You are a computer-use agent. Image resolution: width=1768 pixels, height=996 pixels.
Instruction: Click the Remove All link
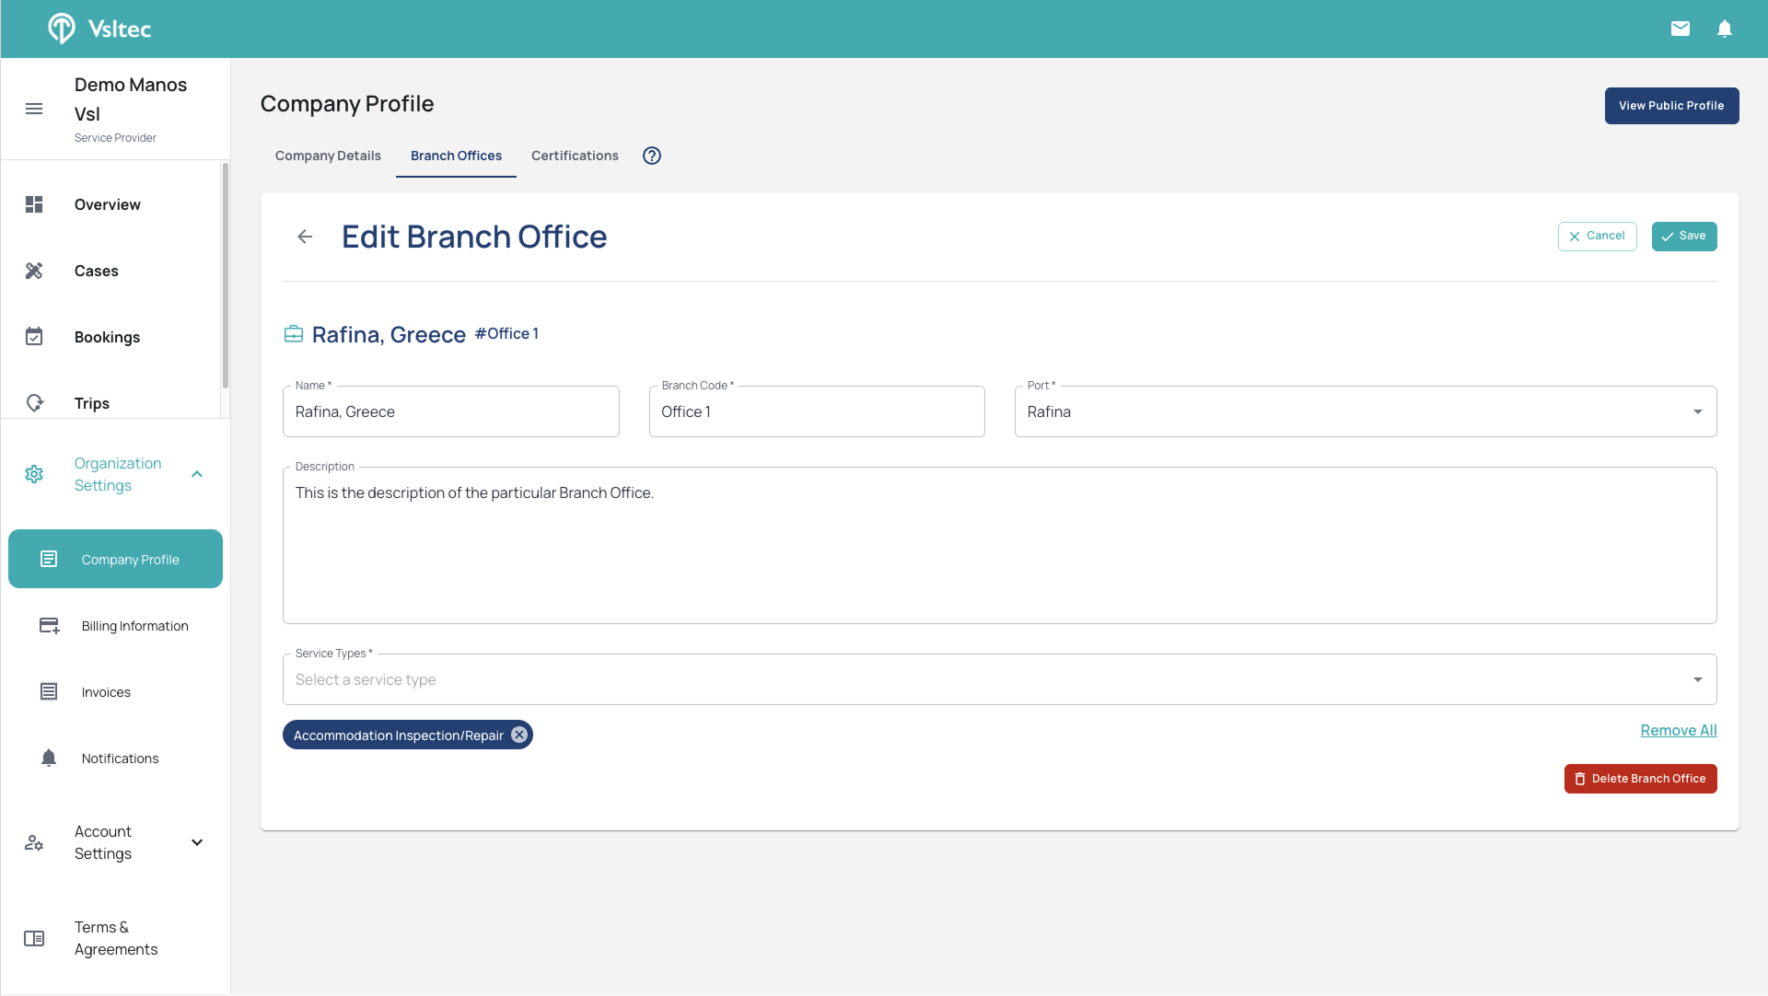(1678, 730)
